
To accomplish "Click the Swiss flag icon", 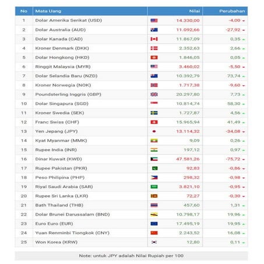I will pyautogui.click(x=154, y=122).
